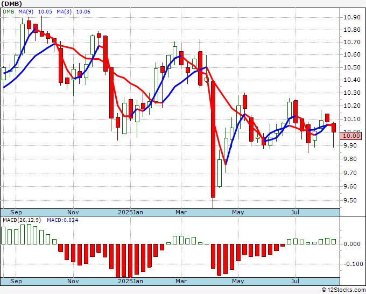Click the -0.100 MACD axis label
This screenshot has width=366, height=294.
[x=354, y=264]
